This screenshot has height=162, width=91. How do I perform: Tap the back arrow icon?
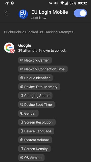(7, 13)
